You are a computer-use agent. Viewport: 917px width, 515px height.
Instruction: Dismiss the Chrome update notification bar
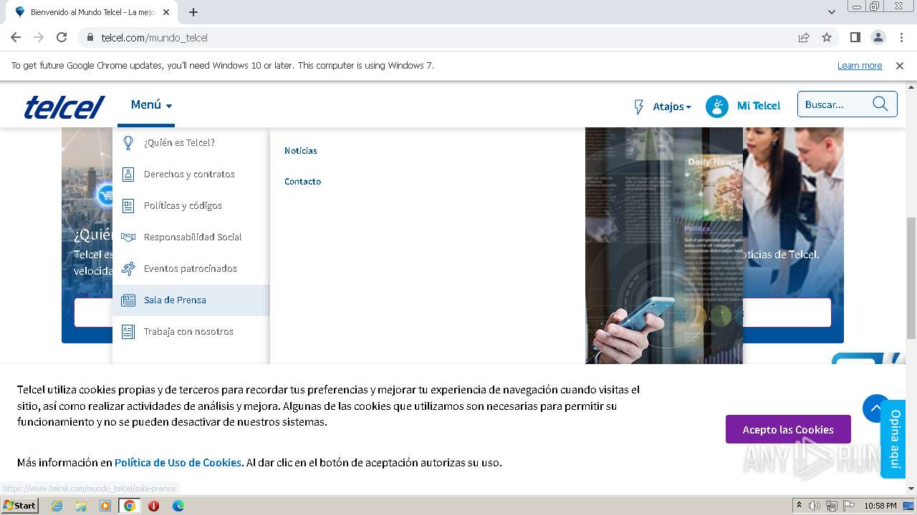[900, 65]
